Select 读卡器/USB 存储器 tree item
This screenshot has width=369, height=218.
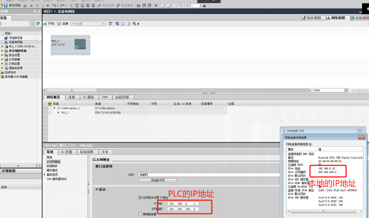(x=16, y=77)
